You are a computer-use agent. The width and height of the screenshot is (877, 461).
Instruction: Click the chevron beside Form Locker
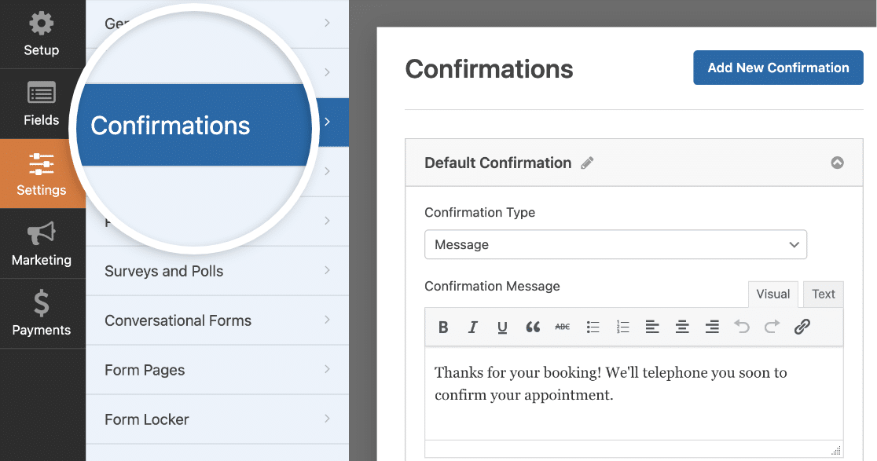coord(327,419)
